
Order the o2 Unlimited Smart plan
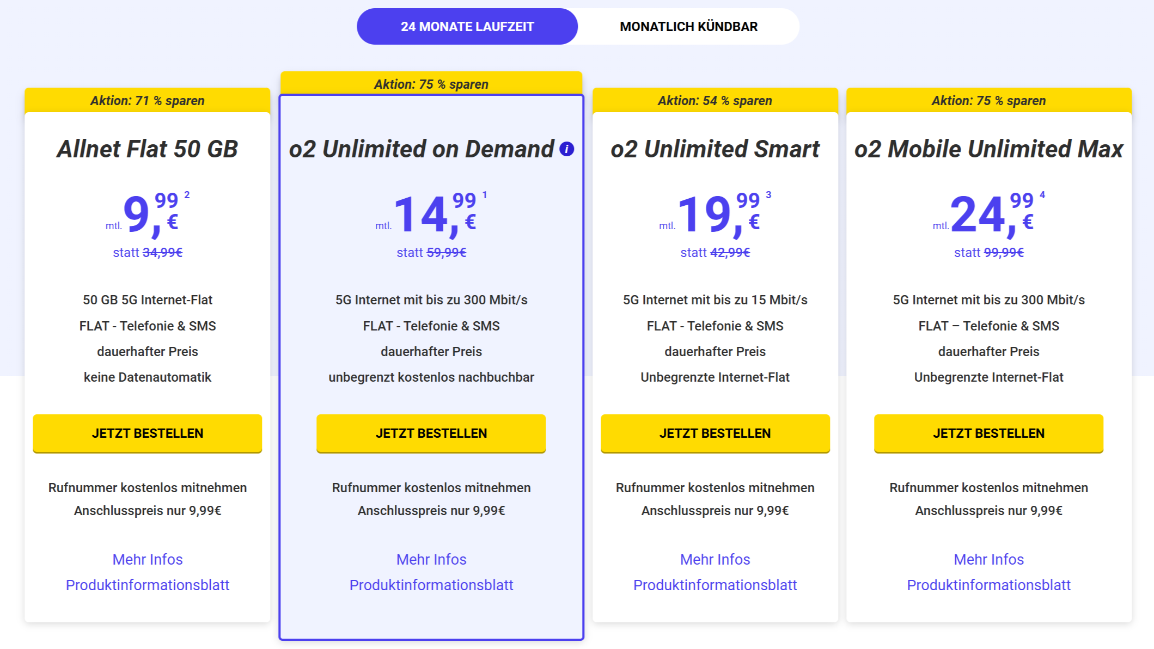[715, 433]
